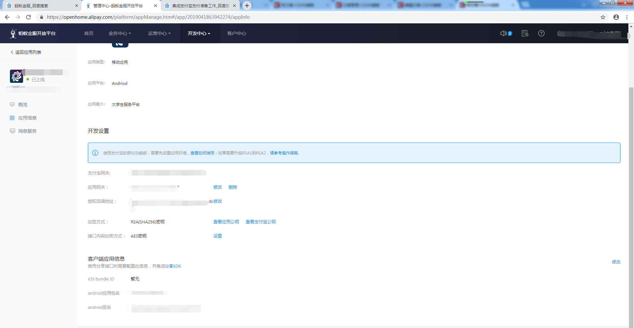Image resolution: width=634 pixels, height=328 pixels.
Task: Reload the page with the refresh icon
Action: pyautogui.click(x=28, y=17)
